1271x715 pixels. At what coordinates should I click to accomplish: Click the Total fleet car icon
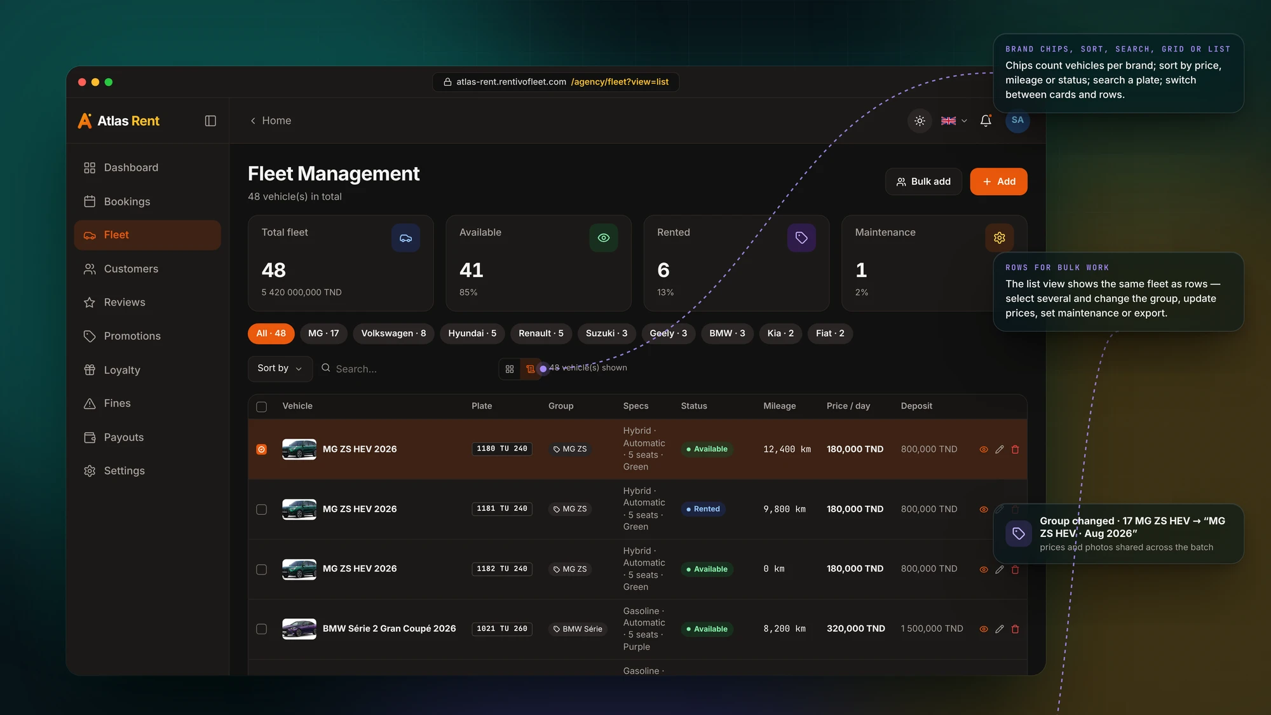(x=405, y=238)
